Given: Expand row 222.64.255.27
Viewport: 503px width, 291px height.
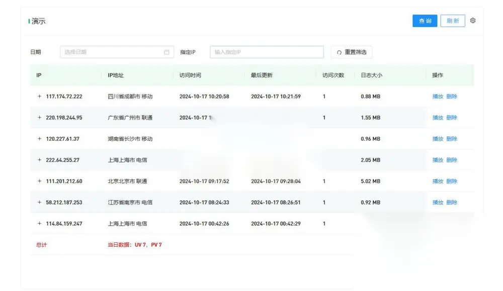Looking at the screenshot, I should [x=39, y=160].
